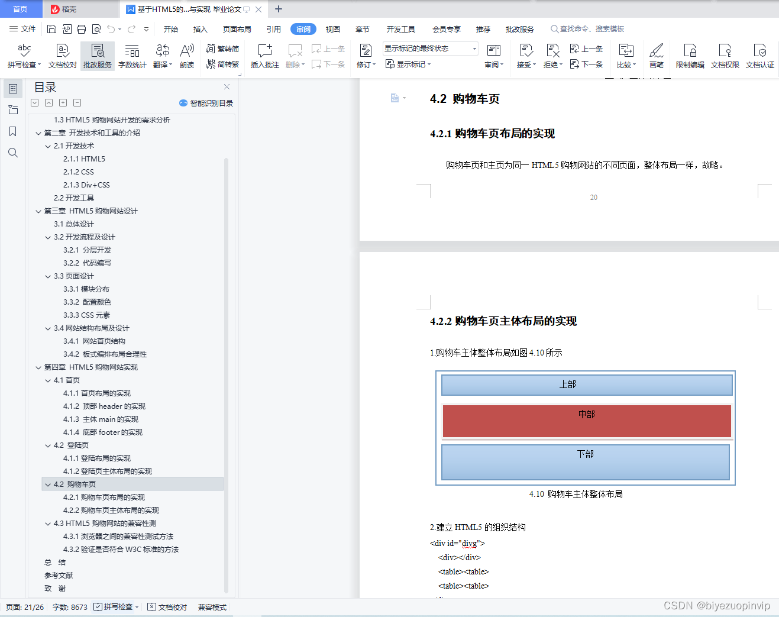Go to previous change (上一条) beside reject

pyautogui.click(x=586, y=49)
